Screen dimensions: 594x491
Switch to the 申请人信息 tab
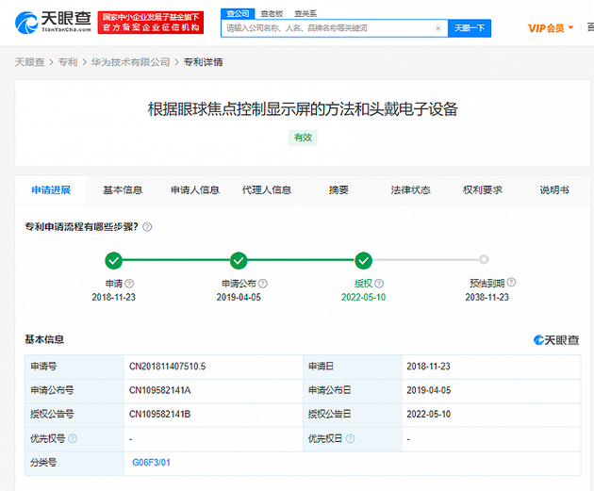coord(195,190)
